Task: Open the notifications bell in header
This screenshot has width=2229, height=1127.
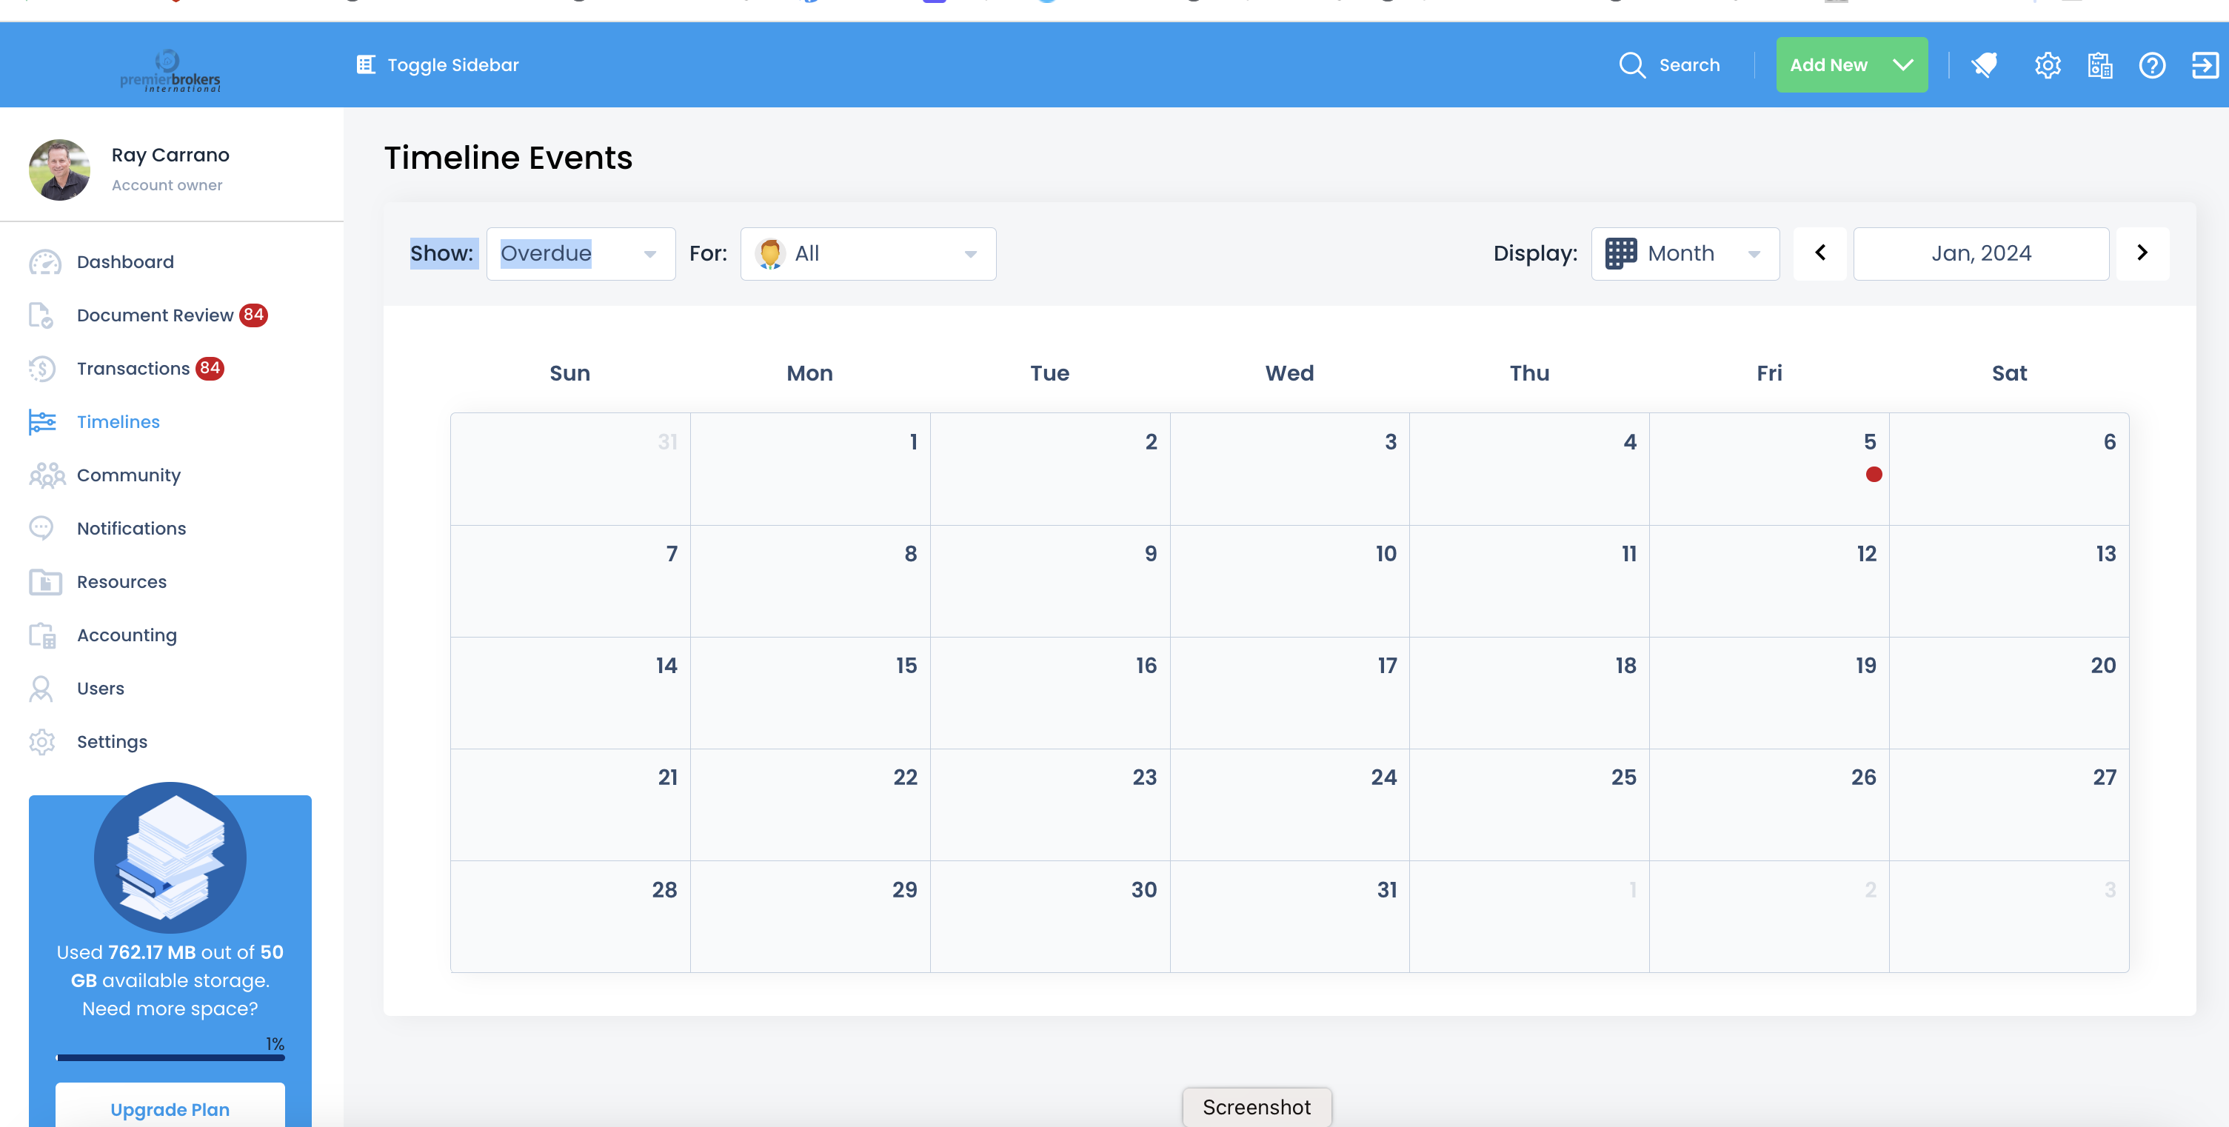Action: [1984, 65]
